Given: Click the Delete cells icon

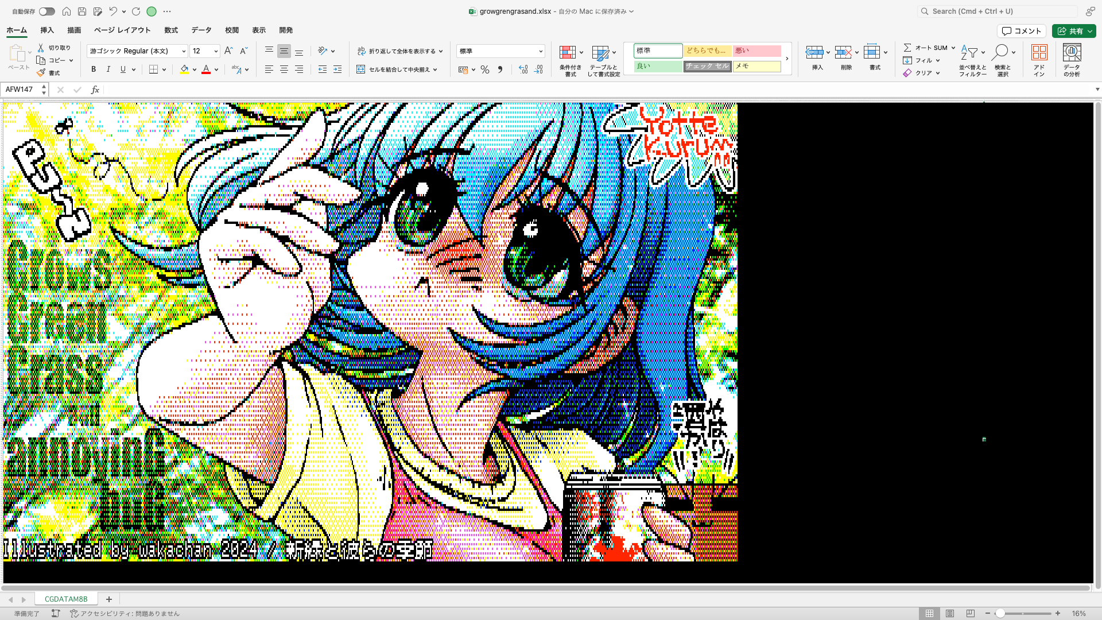Looking at the screenshot, I should (x=843, y=52).
